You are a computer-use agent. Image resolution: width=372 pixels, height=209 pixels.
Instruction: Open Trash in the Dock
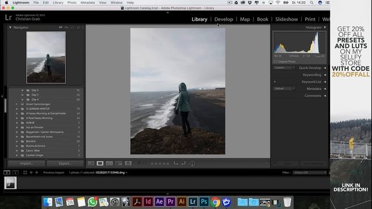point(287,202)
